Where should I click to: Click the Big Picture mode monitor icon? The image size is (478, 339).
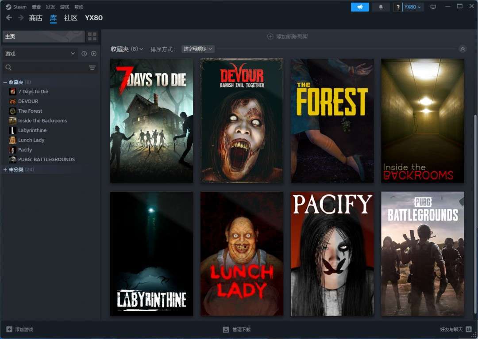point(433,7)
